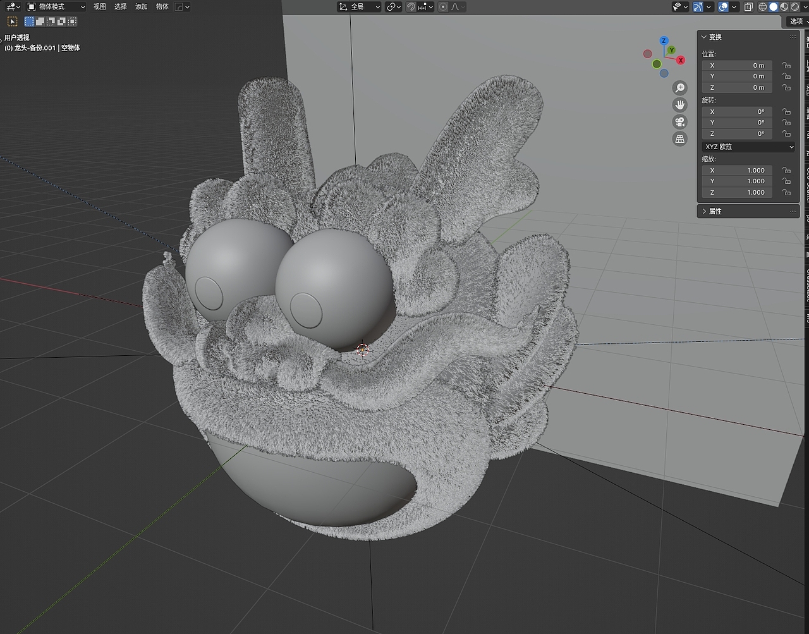Open the overlays options arrow

pos(734,6)
